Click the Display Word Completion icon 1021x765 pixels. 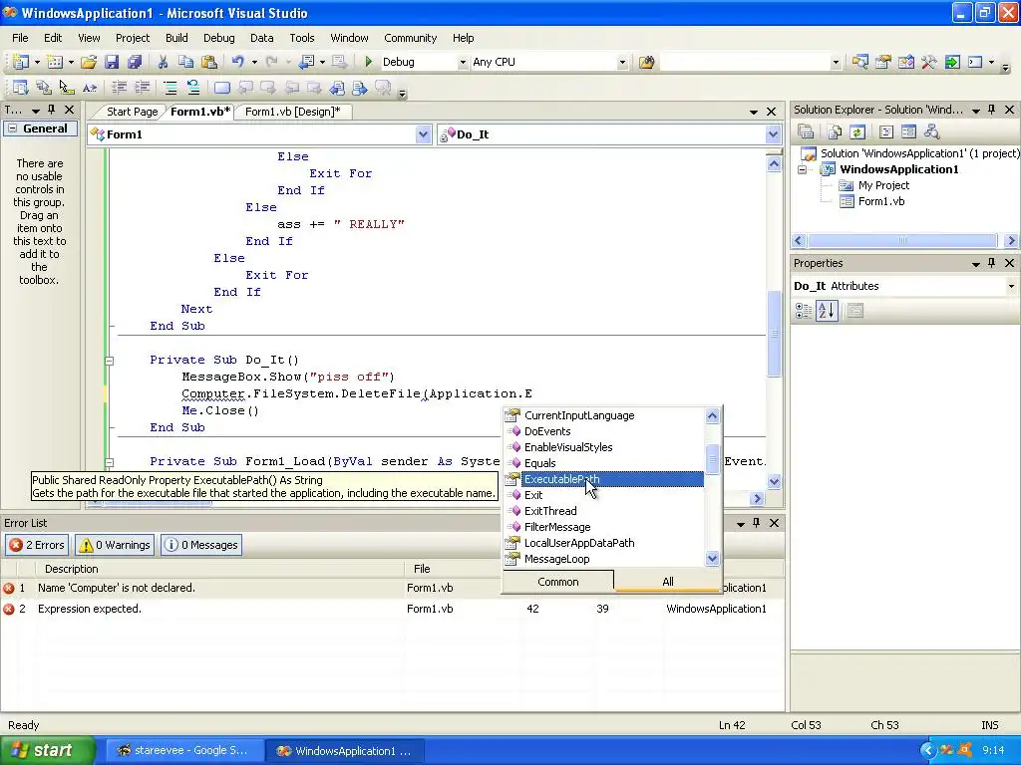point(90,88)
